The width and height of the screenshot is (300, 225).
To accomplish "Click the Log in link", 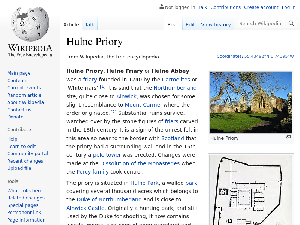I will pyautogui.click(x=288, y=7).
